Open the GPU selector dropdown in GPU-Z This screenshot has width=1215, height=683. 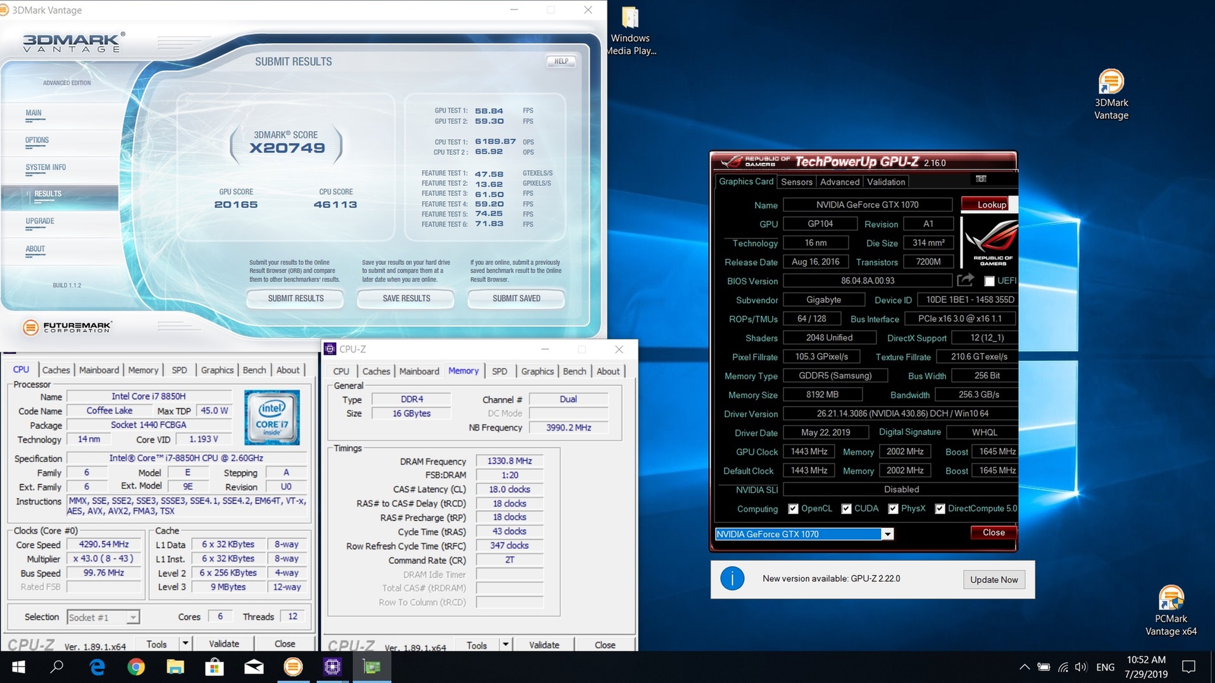coord(888,534)
